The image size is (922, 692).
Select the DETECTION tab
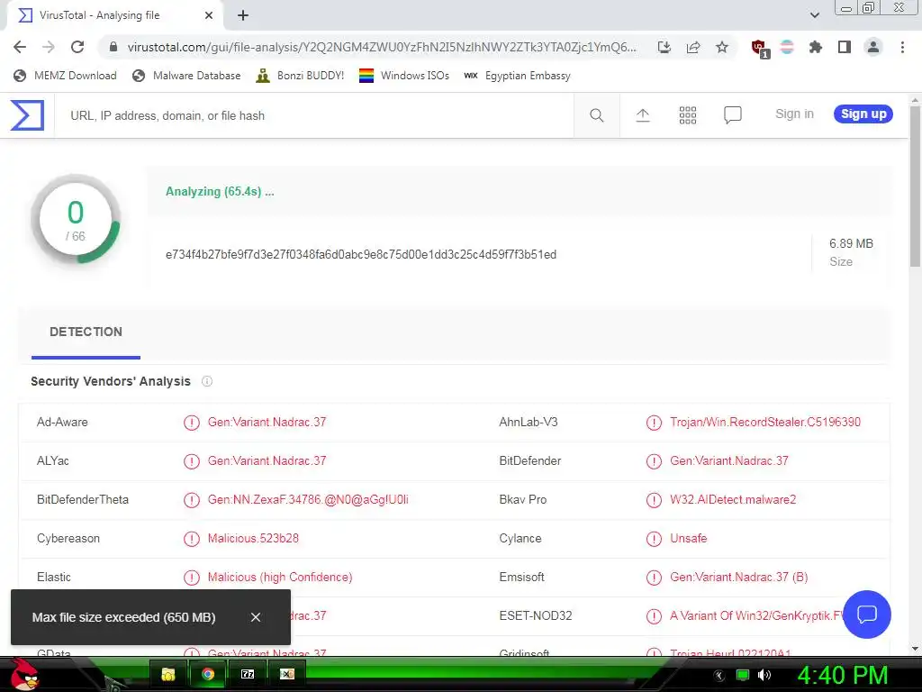86,332
